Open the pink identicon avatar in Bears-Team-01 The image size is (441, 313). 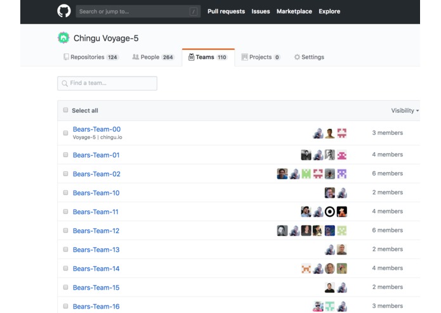342,155
